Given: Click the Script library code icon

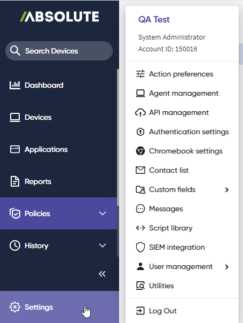Looking at the screenshot, I should click(140, 228).
